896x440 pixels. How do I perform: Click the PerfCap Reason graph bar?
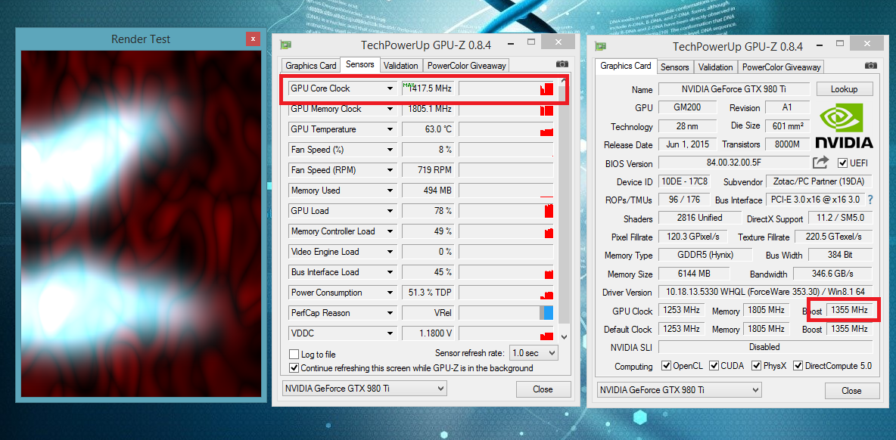pyautogui.click(x=506, y=313)
